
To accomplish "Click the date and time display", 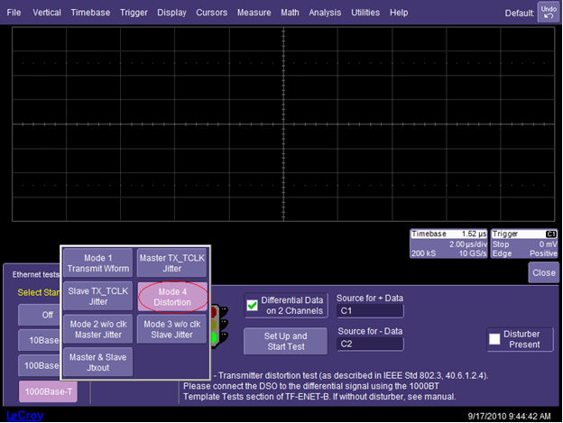I will [x=509, y=416].
